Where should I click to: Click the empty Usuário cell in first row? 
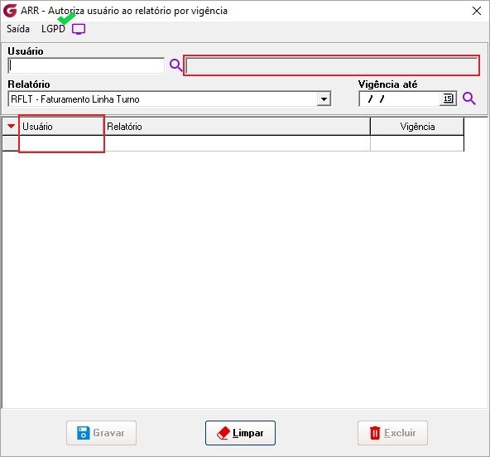(61, 143)
